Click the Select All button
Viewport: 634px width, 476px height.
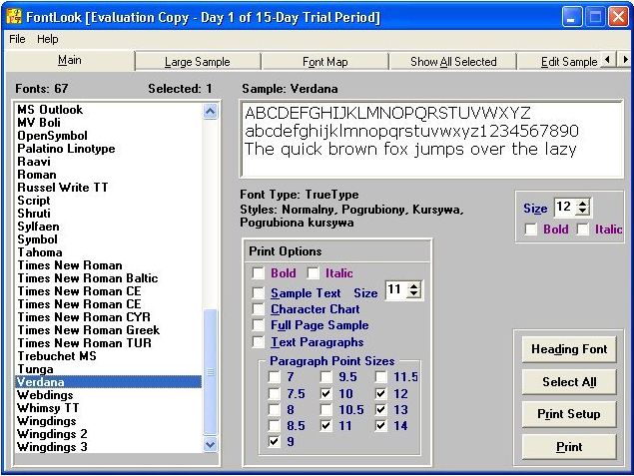tap(569, 382)
